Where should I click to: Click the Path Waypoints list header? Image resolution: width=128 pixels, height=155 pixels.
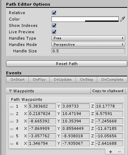pos(67,99)
